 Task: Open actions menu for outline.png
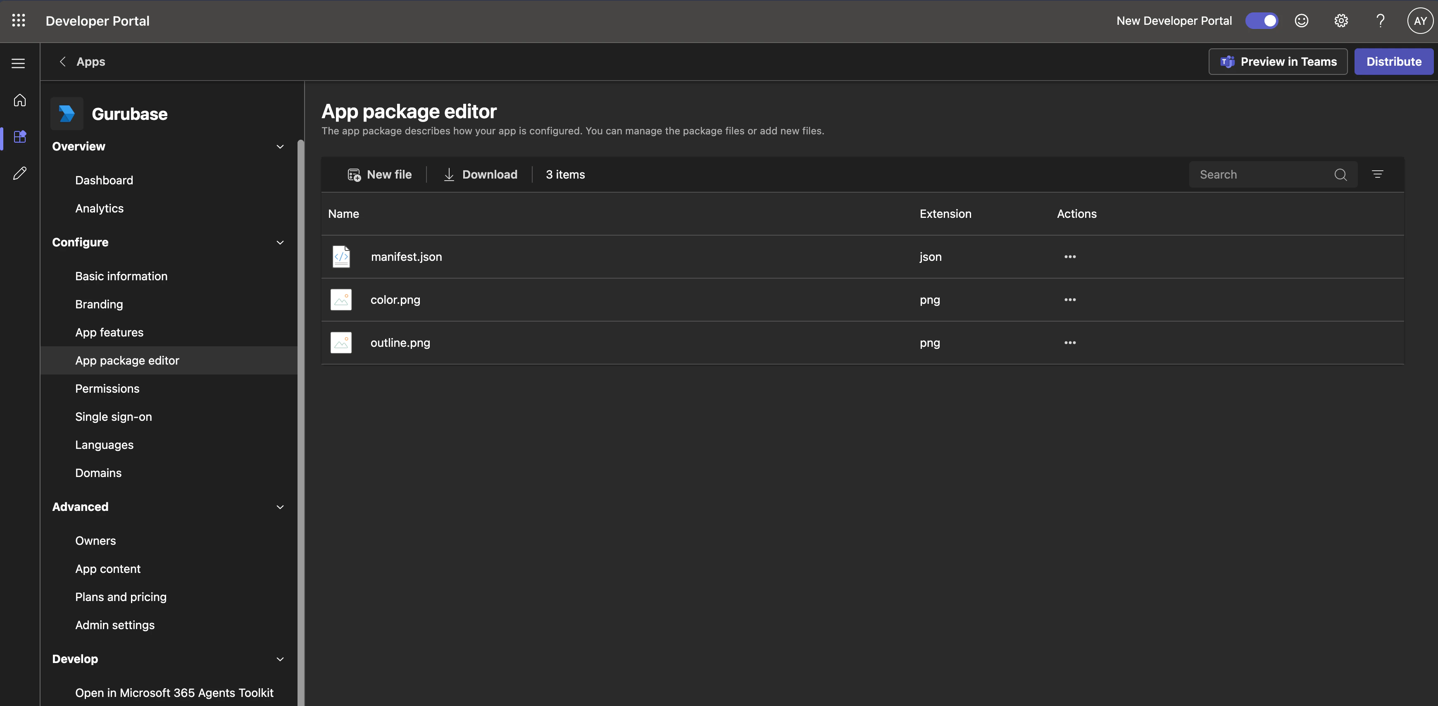pos(1069,343)
